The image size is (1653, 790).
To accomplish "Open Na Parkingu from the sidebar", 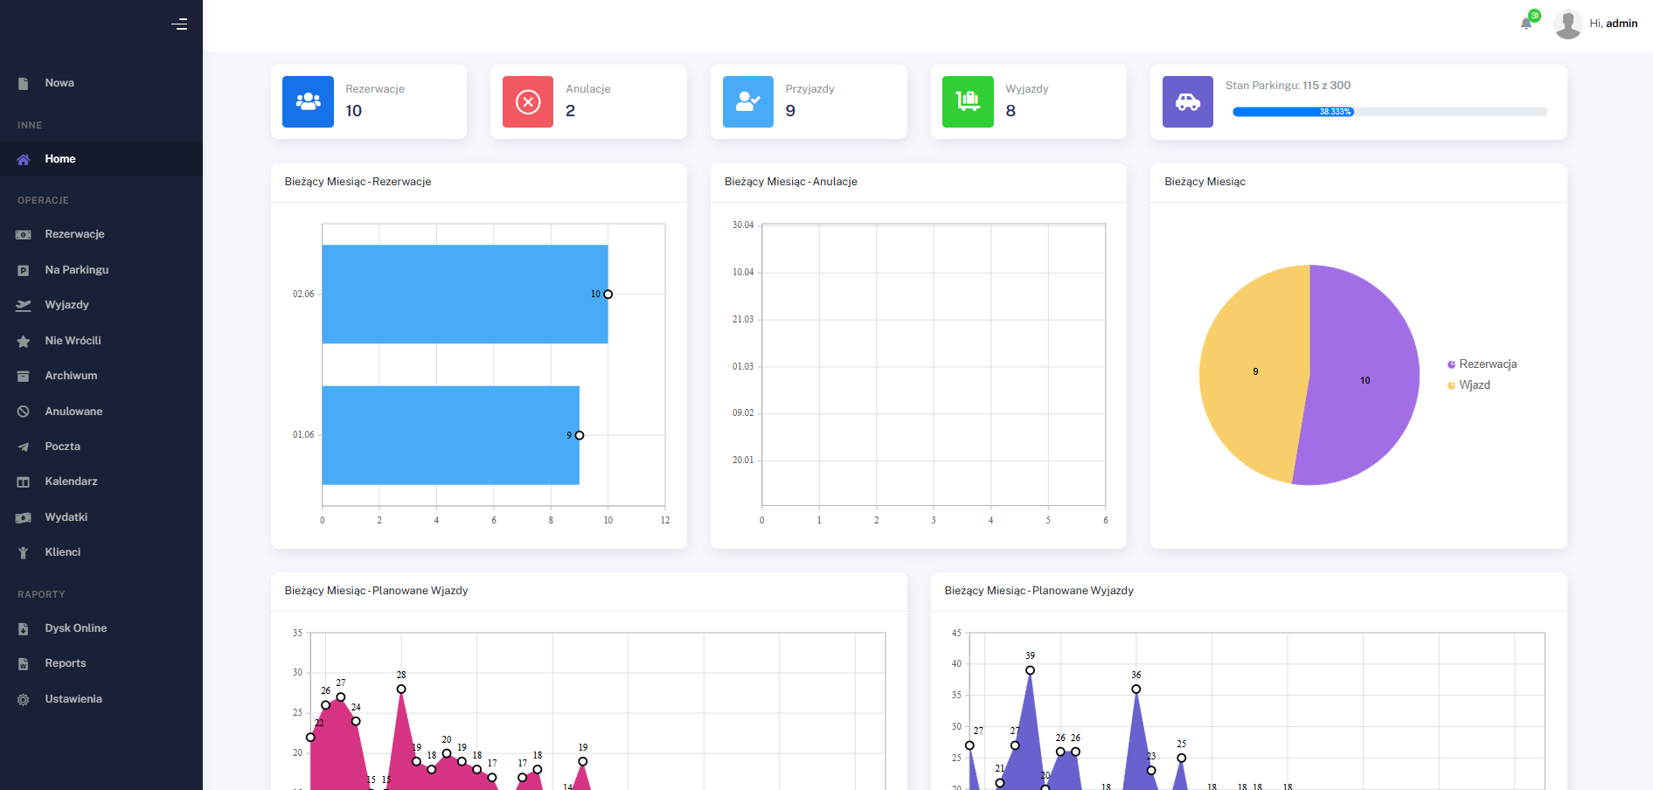I will [101, 270].
